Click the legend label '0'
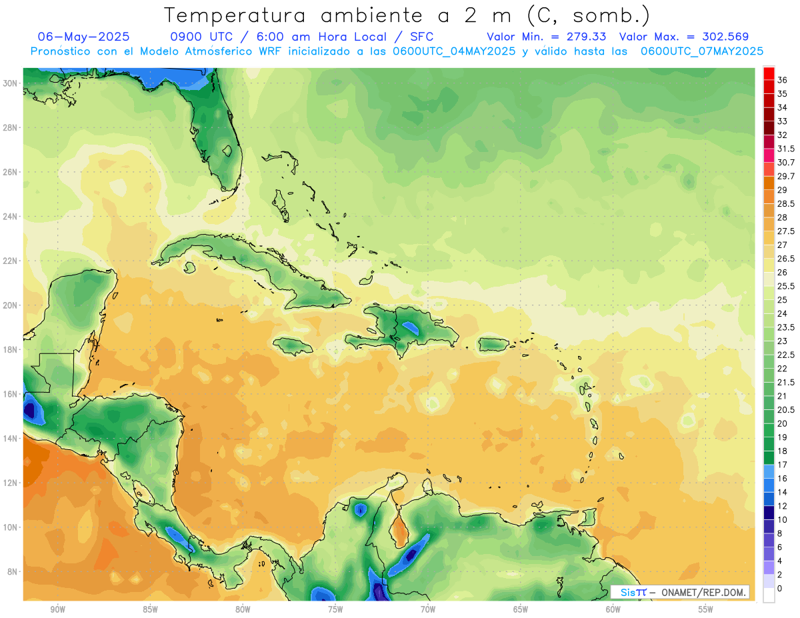The image size is (800, 618). (x=780, y=588)
